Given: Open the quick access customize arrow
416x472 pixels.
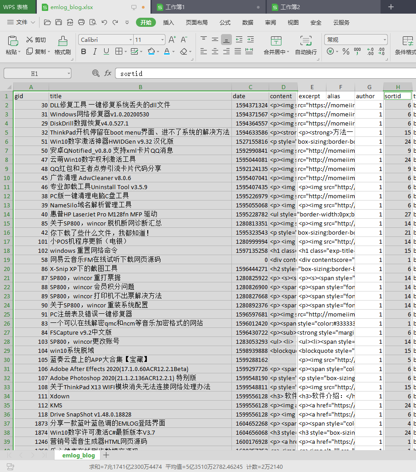Looking at the screenshot, I should point(127,22).
